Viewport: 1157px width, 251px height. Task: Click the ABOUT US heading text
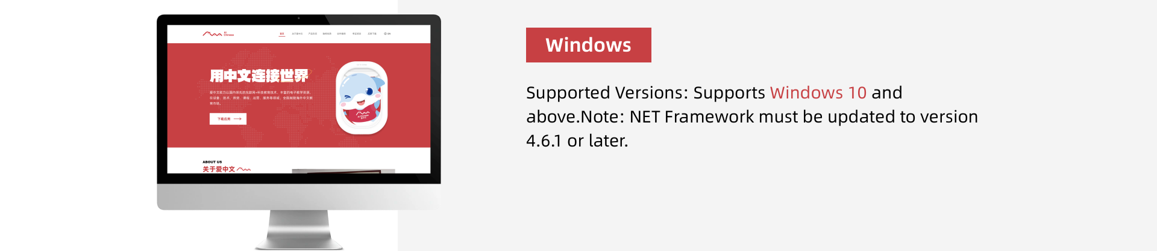pos(212,162)
